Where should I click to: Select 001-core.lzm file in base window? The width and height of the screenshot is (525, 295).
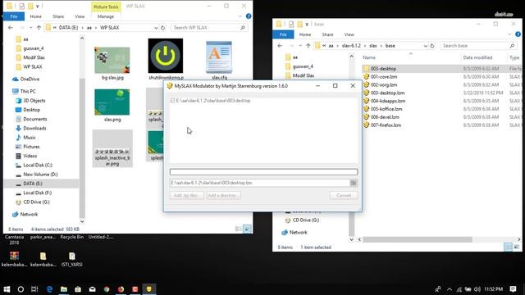click(384, 76)
